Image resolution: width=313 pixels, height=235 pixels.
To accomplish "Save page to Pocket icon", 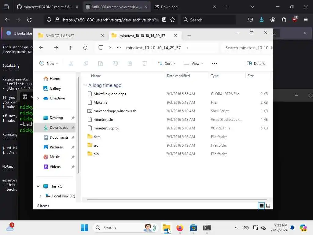I will tap(251, 20).
